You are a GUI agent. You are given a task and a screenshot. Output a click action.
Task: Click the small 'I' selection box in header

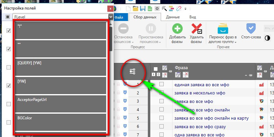pos(154,74)
